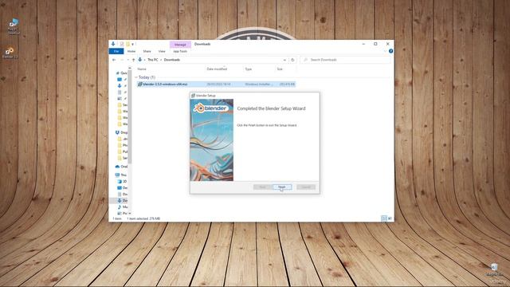This screenshot has height=287, width=510.
Task: Sort by the Name column header
Action: click(x=142, y=69)
